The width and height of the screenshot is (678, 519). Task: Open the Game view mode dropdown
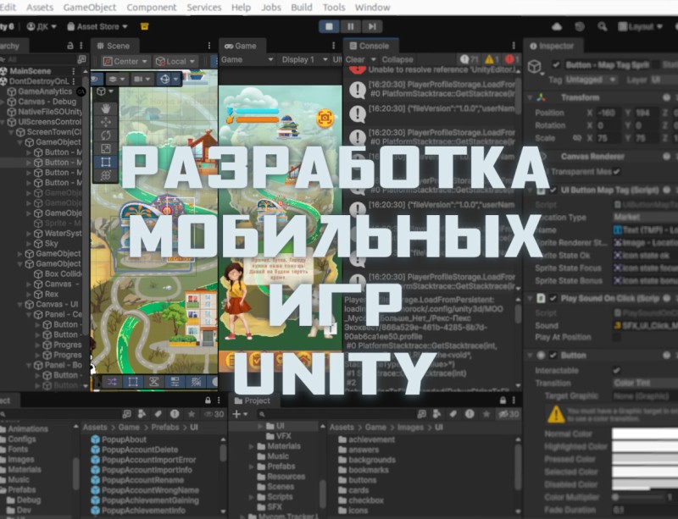[247, 59]
